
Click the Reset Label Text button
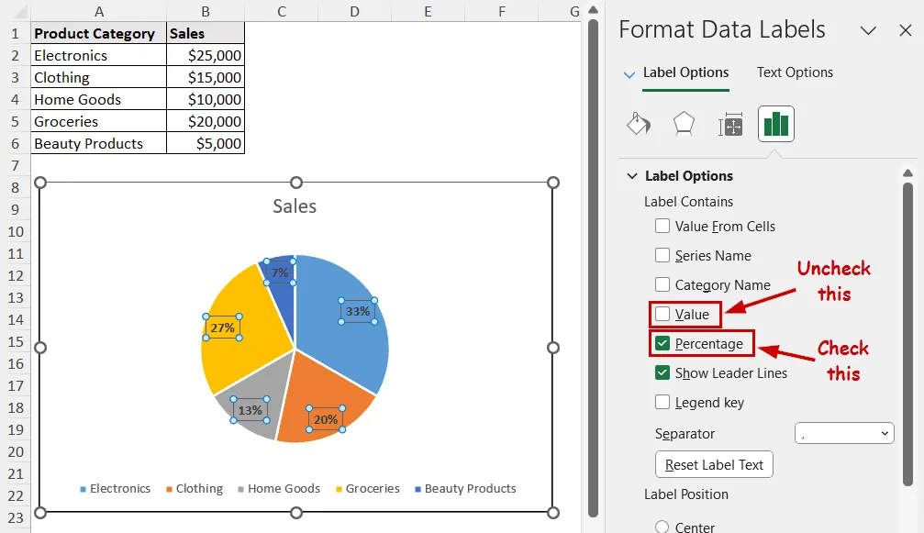coord(714,465)
